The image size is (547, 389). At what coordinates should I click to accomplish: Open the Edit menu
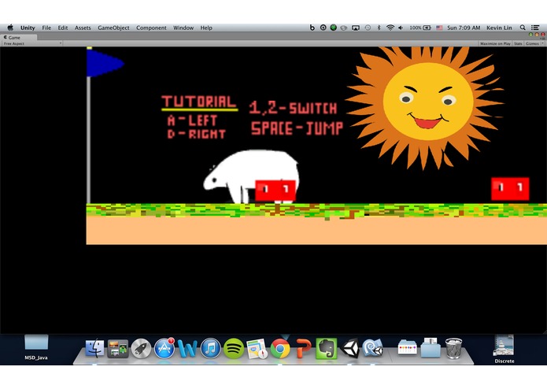coord(63,28)
